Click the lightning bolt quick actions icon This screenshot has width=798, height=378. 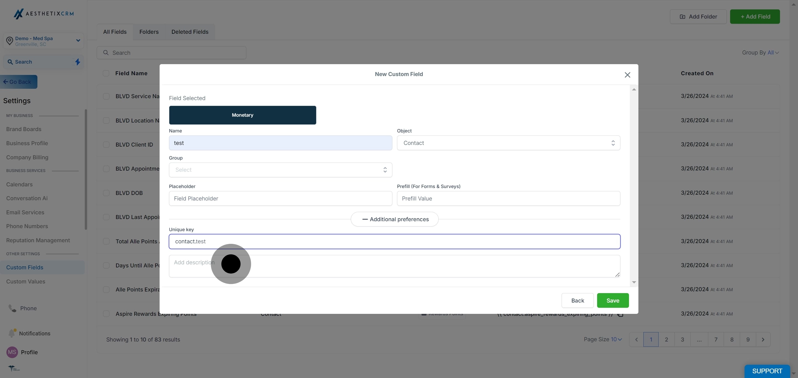[x=78, y=62]
